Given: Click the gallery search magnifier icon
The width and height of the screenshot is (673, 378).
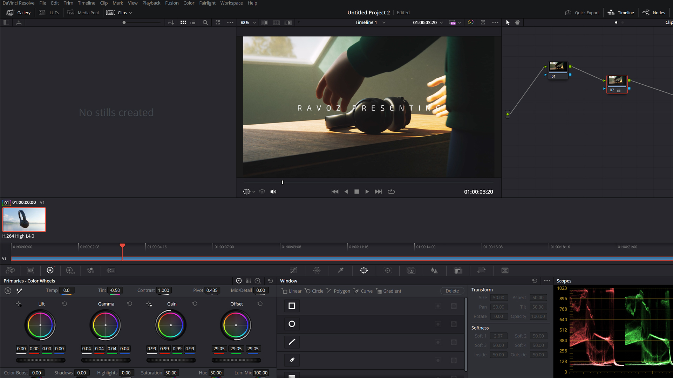Looking at the screenshot, I should pos(205,22).
